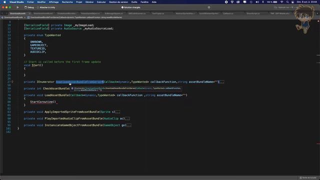The image size is (320, 180).
Task: Click the global search field in toolbar
Action: [x=285, y=7]
